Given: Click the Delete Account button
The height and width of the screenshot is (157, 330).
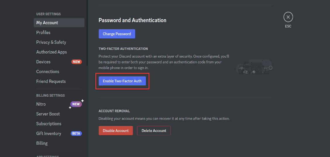Looking at the screenshot, I should [154, 131].
